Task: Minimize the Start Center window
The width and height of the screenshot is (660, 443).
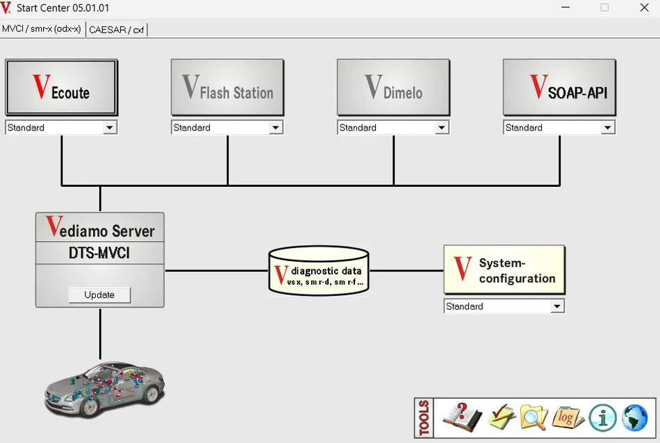Action: (566, 8)
